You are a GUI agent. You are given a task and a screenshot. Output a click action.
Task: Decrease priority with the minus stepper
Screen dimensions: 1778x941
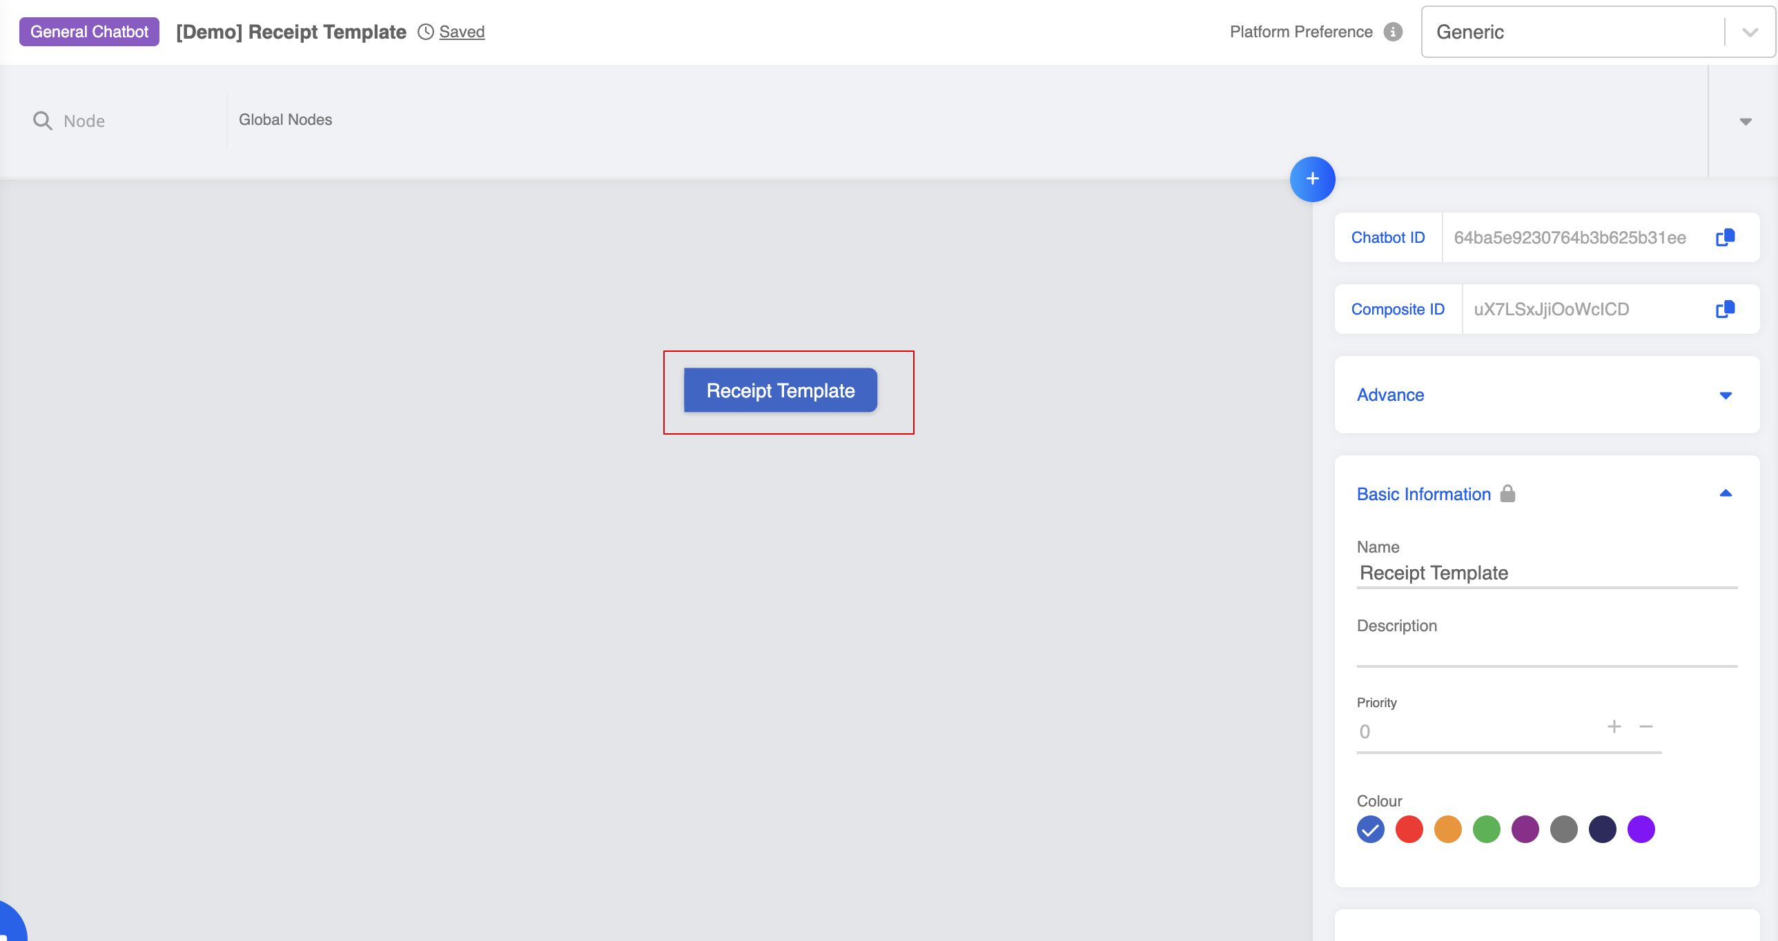pyautogui.click(x=1646, y=726)
